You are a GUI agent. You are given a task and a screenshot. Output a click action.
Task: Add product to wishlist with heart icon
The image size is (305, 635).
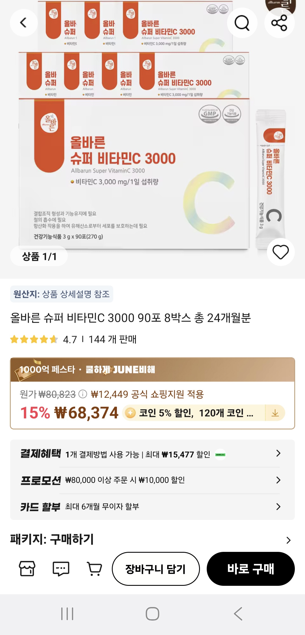pyautogui.click(x=280, y=252)
